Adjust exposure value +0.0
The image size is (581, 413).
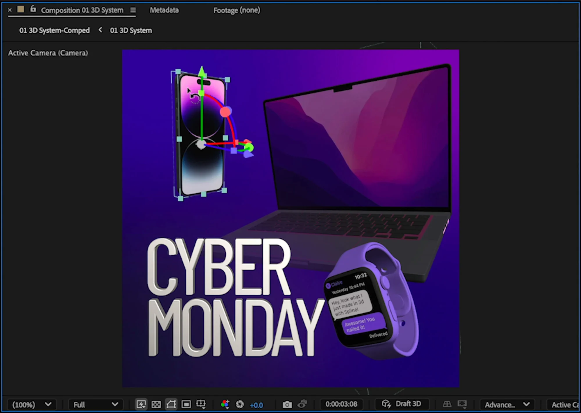pyautogui.click(x=256, y=405)
